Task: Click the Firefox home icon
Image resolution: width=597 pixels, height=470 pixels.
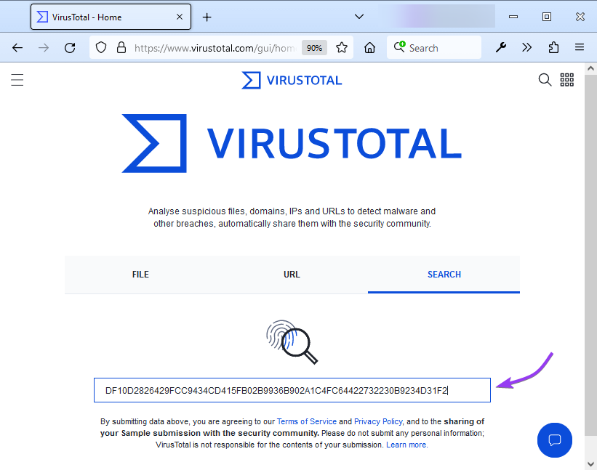Action: [370, 48]
